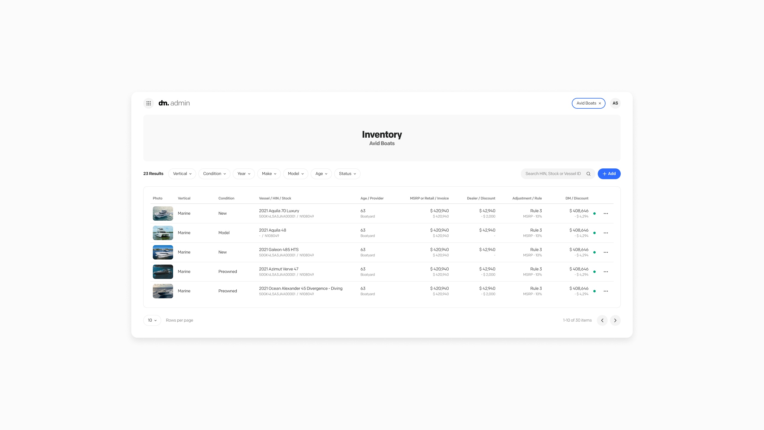Expand the Condition filter dropdown
764x430 pixels.
click(214, 174)
